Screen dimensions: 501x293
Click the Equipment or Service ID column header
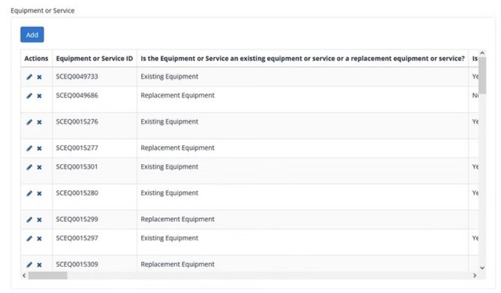pos(94,59)
